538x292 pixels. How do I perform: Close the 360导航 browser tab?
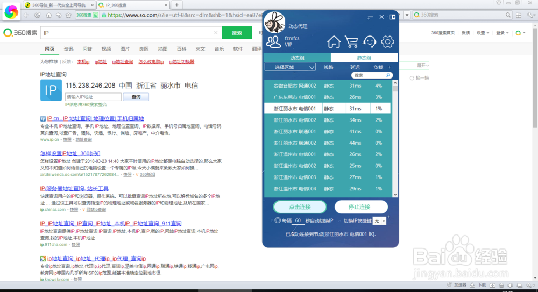(93, 5)
